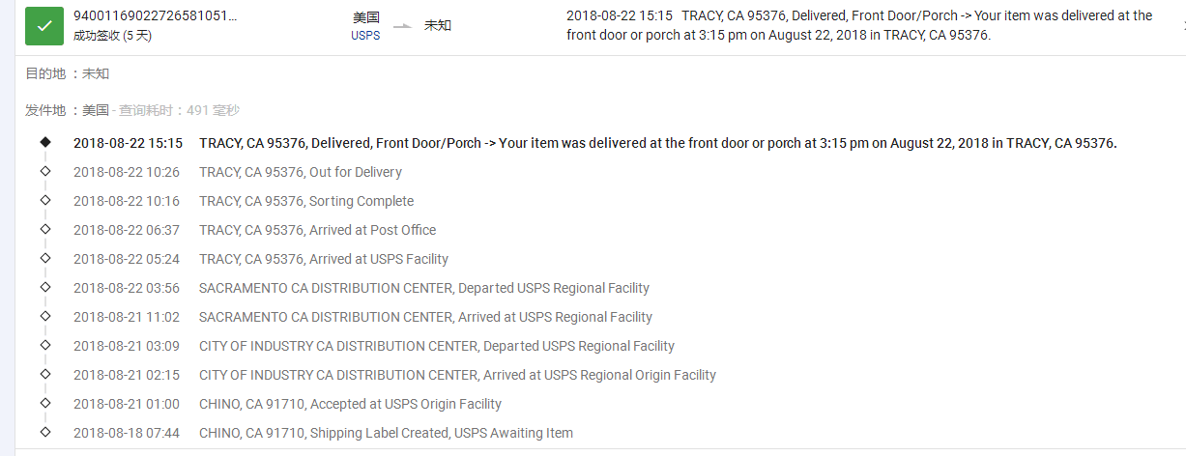Select Sacramento Arrived at USPS Regional Facility entry

362,317
